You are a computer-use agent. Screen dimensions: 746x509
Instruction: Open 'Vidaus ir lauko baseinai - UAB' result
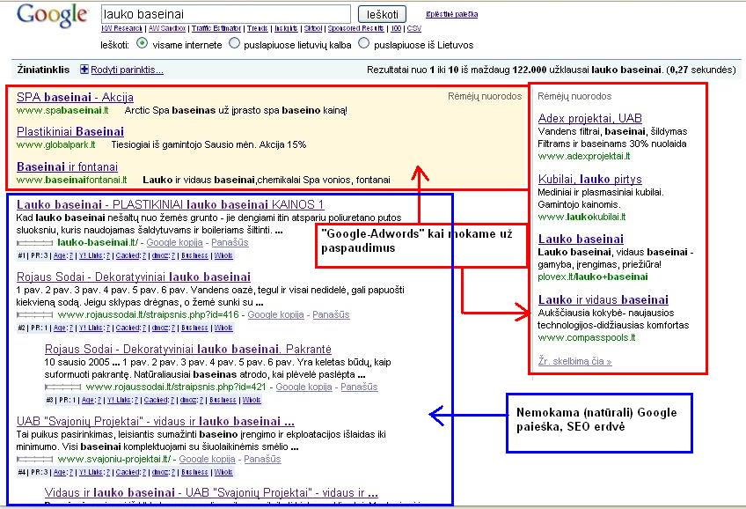[x=211, y=493]
